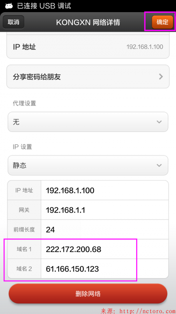This screenshot has height=314, width=176.
Task: Tap the 网关 field label
Action: (24, 210)
